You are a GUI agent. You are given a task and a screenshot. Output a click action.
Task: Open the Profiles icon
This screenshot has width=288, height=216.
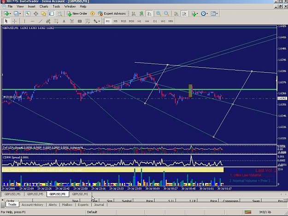click(x=16, y=13)
